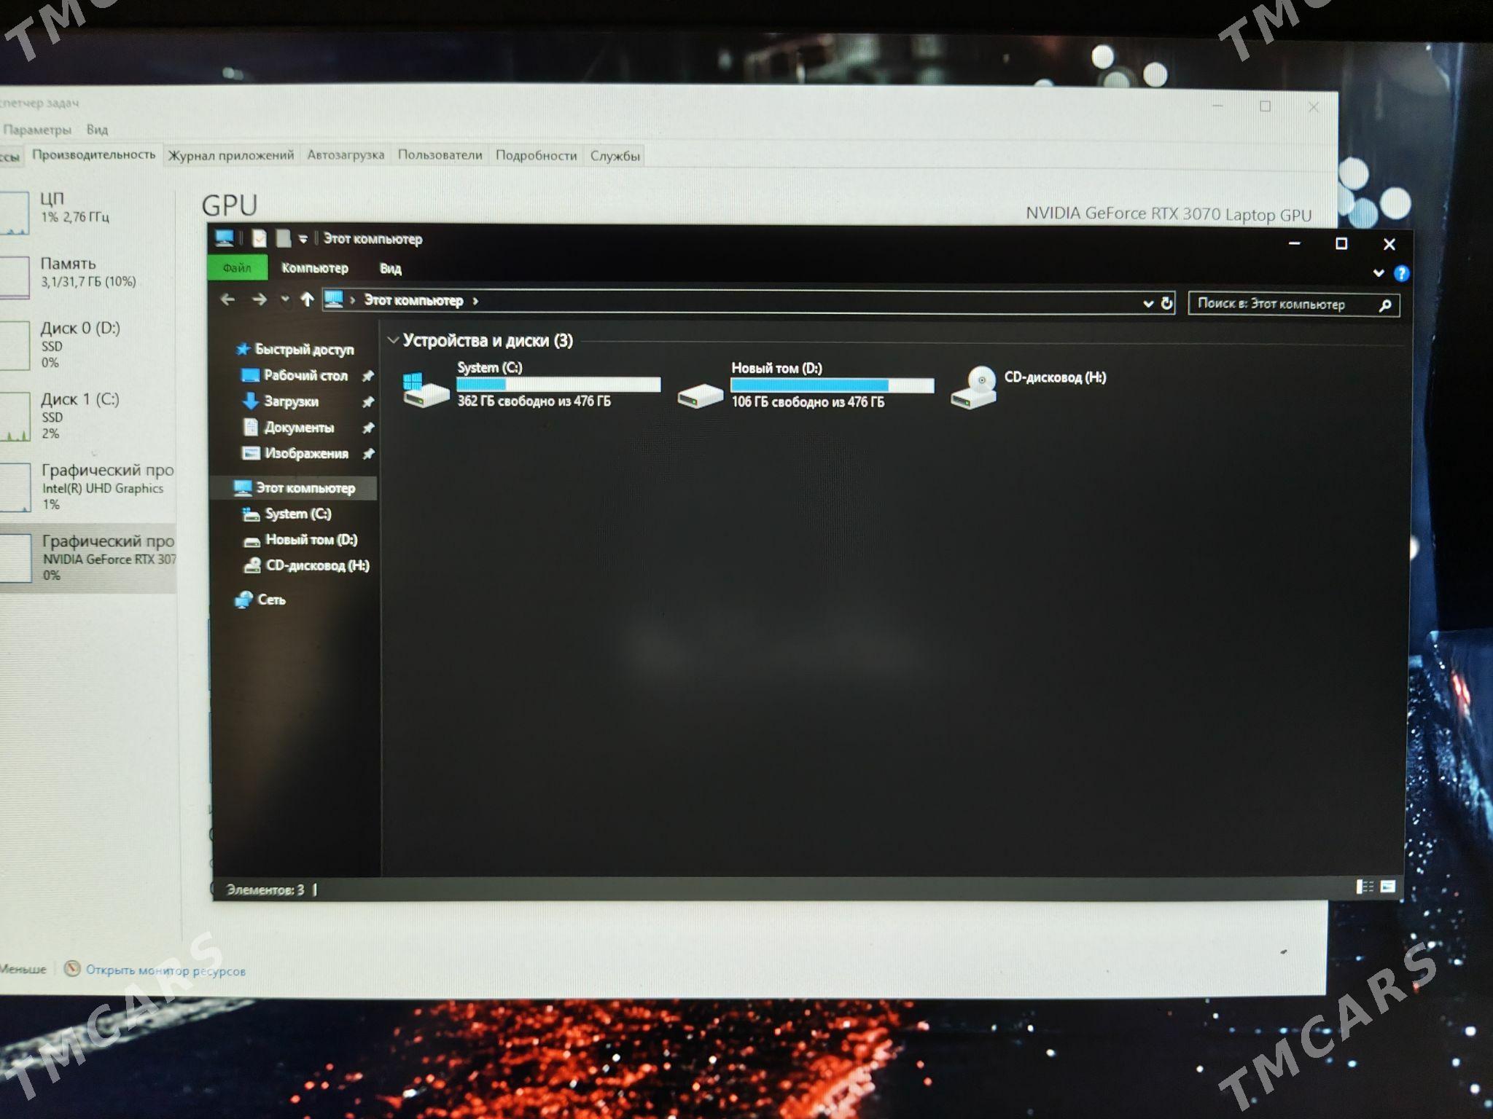Image resolution: width=1493 pixels, height=1119 pixels.
Task: Select Диск 0 (D:) entry in Task Manager
Action: pos(87,345)
